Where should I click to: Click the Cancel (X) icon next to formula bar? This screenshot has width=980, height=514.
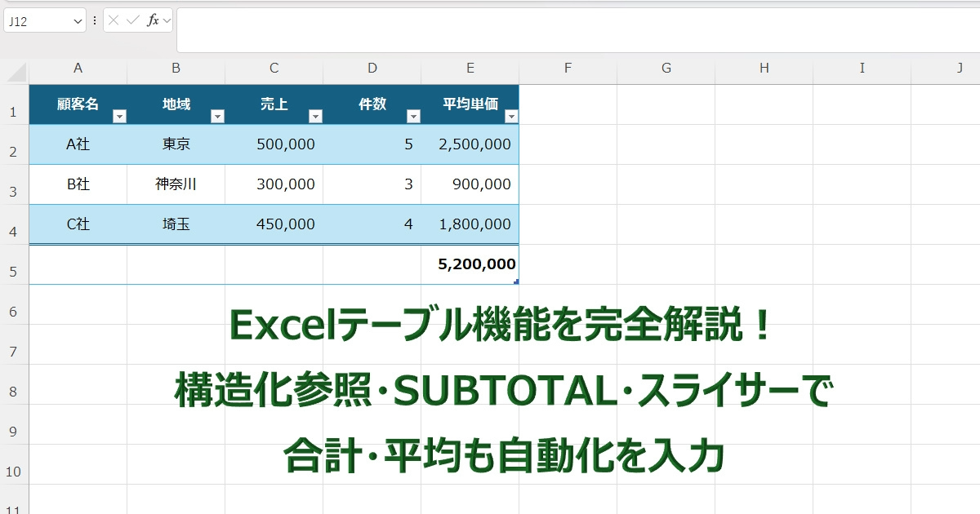point(114,20)
